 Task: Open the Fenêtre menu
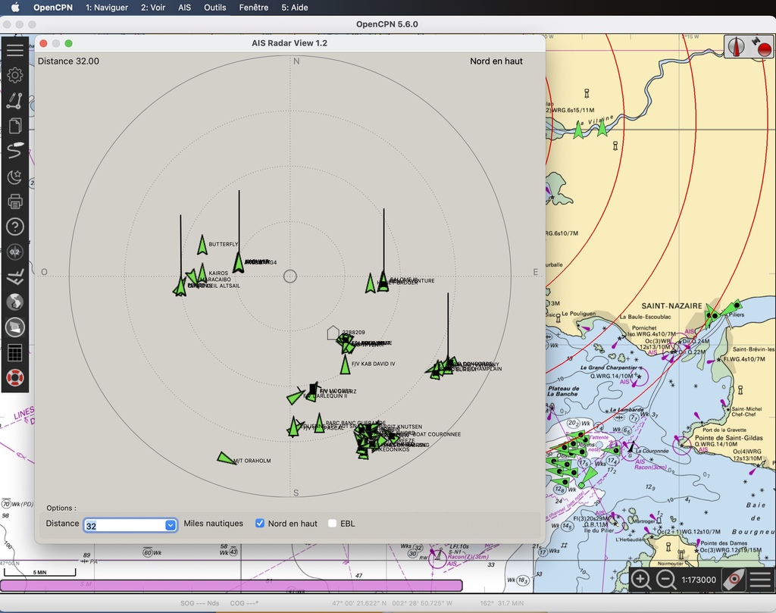click(x=253, y=8)
